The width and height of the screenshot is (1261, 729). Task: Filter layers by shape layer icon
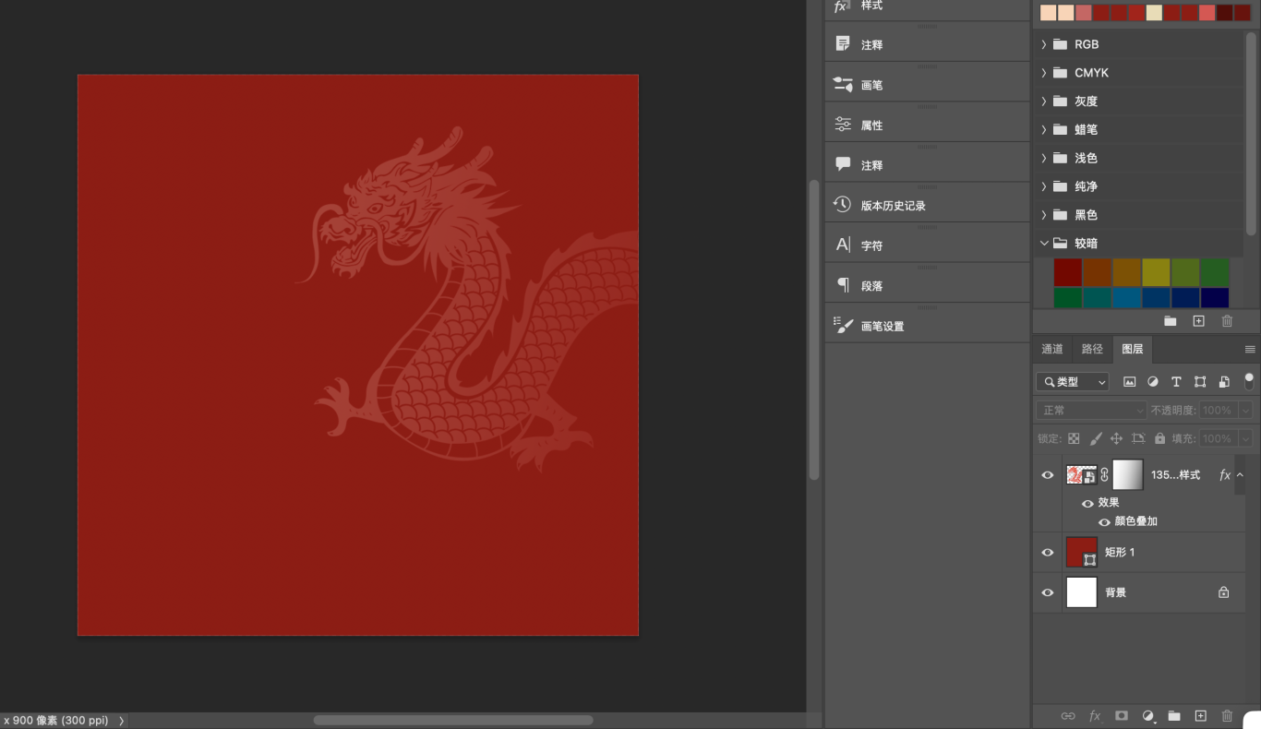click(1200, 382)
